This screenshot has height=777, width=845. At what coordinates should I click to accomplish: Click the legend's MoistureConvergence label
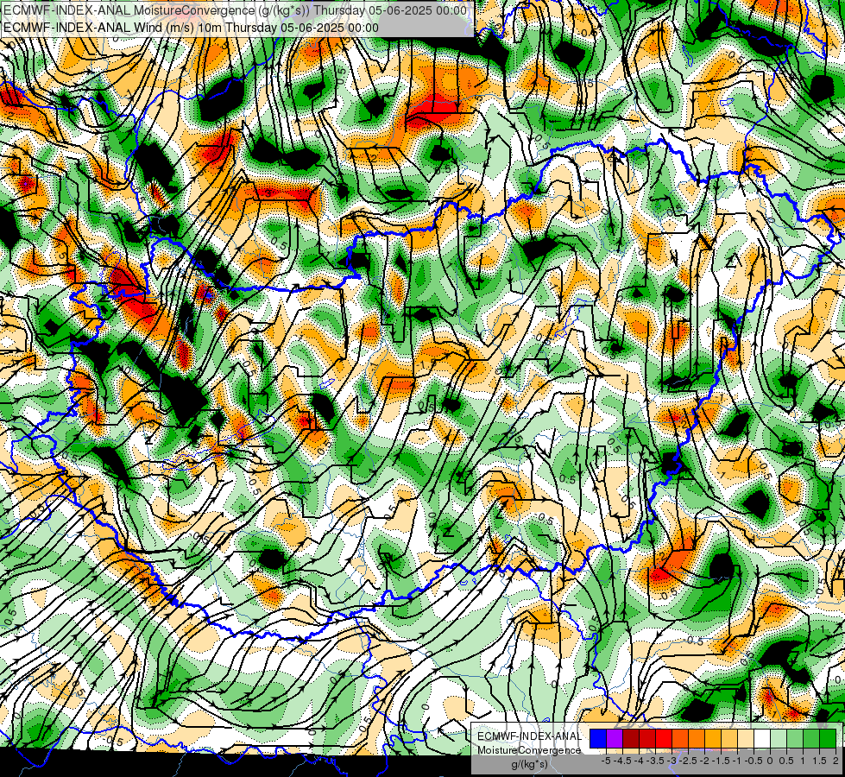pos(529,750)
